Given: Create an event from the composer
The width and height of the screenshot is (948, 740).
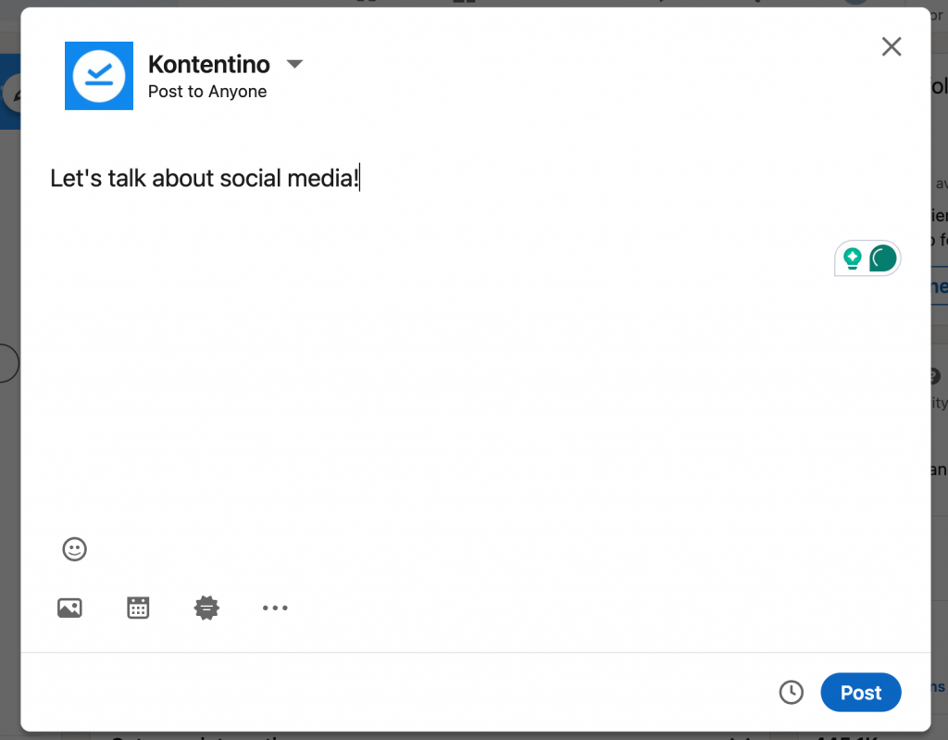Looking at the screenshot, I should [138, 608].
